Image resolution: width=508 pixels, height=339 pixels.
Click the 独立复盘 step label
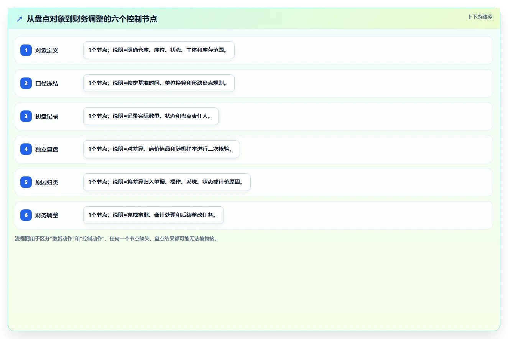pyautogui.click(x=47, y=149)
